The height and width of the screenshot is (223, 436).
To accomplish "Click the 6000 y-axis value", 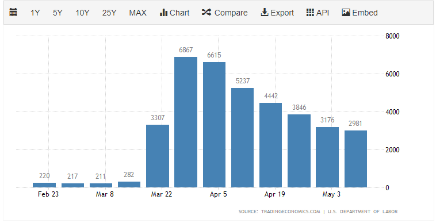I will (x=392, y=74).
